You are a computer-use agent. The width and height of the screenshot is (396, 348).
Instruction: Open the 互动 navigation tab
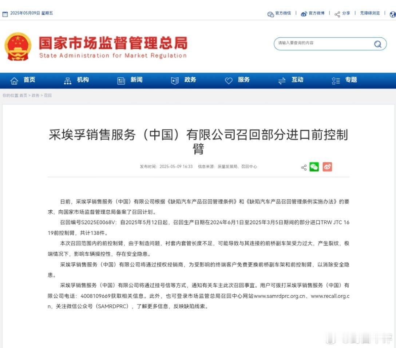297,80
